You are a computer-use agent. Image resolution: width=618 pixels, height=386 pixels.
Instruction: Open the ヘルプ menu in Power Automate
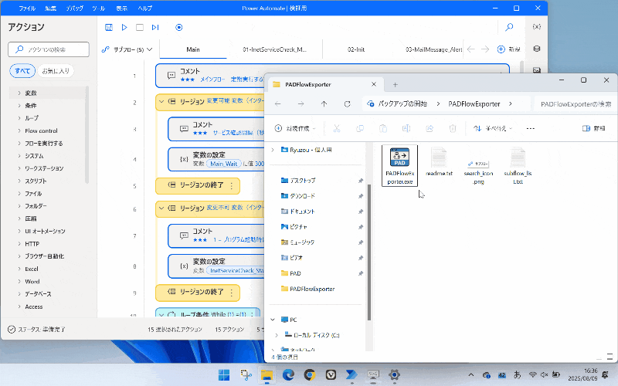coord(144,8)
